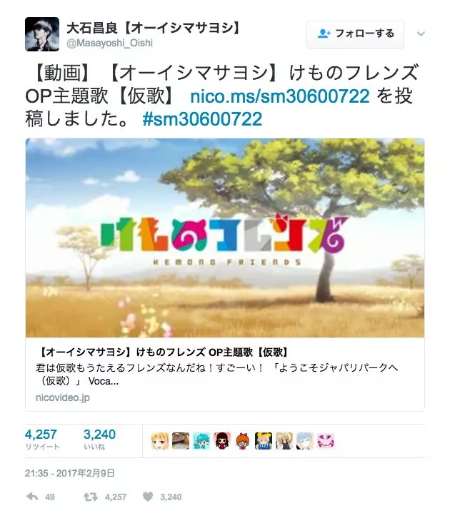Open the pink cat-face liker avatar
450x508 pixels.
pyautogui.click(x=326, y=441)
